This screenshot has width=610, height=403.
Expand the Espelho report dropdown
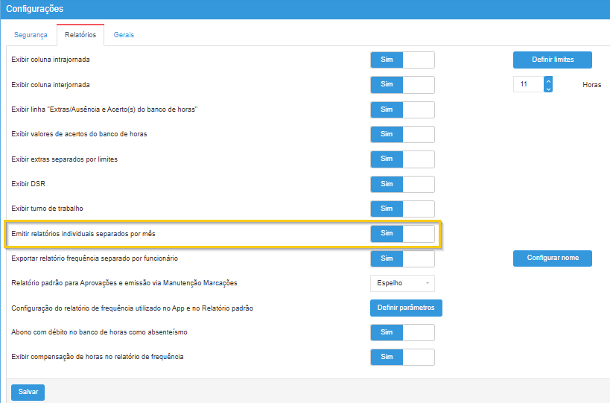click(x=402, y=283)
